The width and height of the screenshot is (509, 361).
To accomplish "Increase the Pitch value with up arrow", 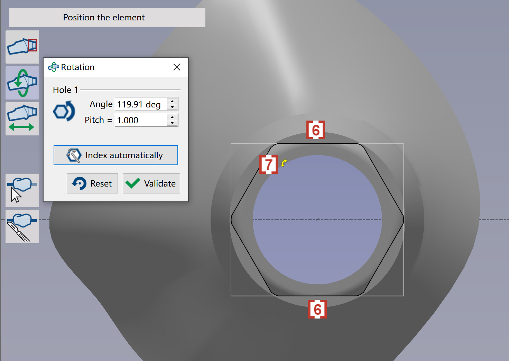I will click(172, 117).
